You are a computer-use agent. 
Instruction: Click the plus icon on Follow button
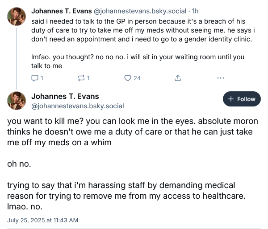230,99
